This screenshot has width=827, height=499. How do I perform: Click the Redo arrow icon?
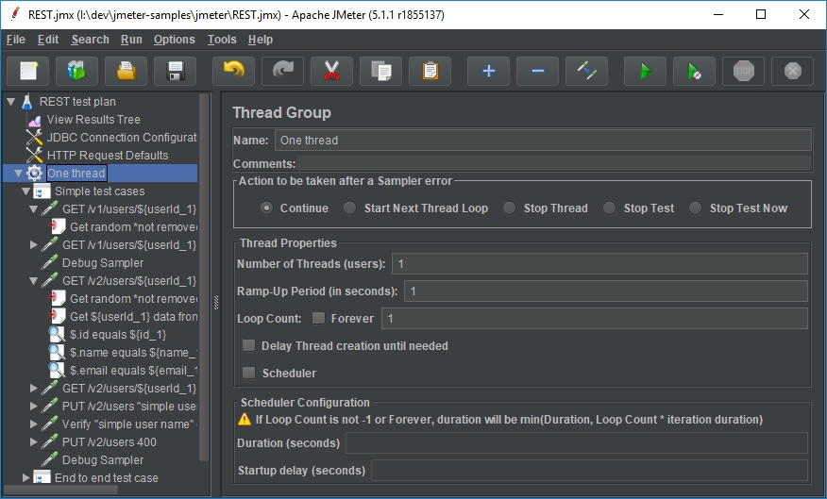[282, 71]
